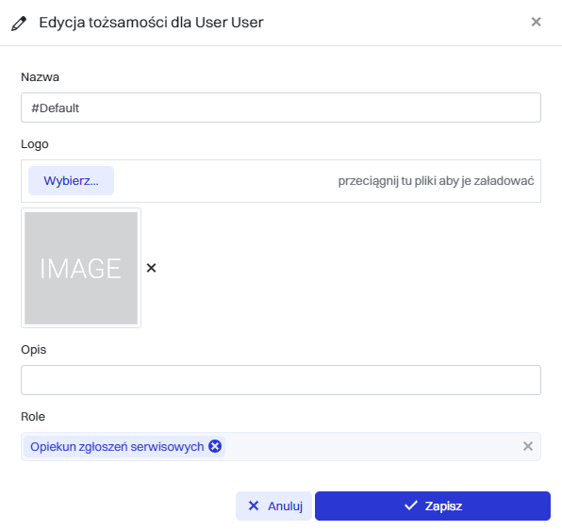Open the Role multiselect dropdown
Image resolution: width=562 pixels, height=531 pixels.
pos(372,446)
